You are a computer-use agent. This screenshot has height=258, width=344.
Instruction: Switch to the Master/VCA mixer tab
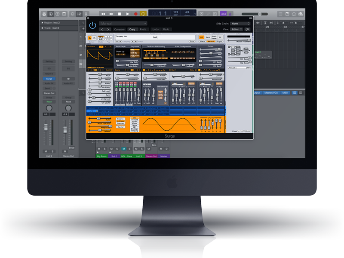(x=271, y=93)
